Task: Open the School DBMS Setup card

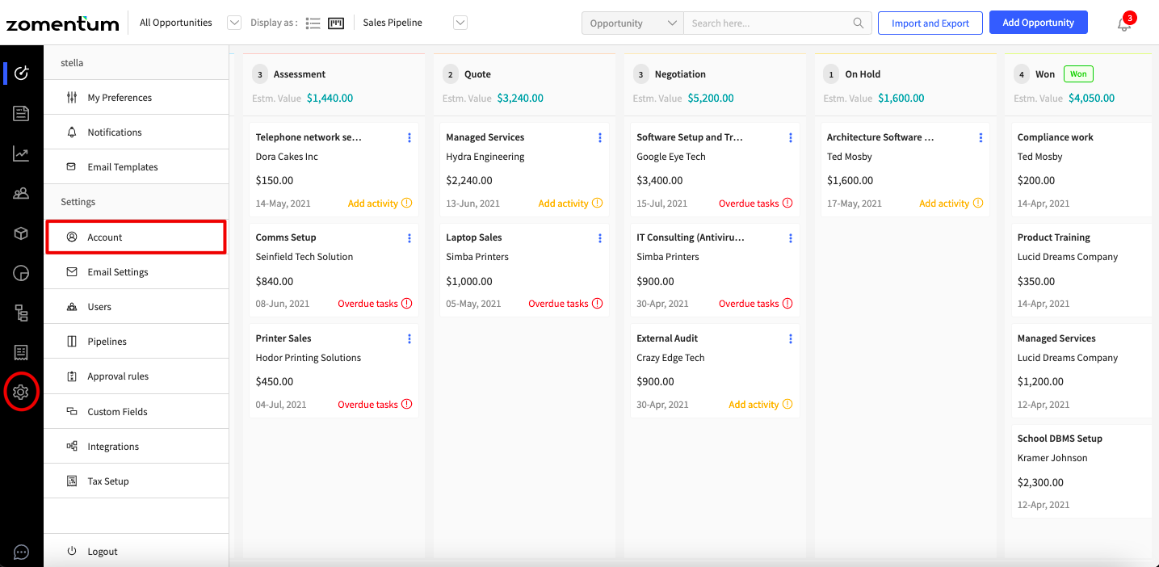Action: (x=1081, y=471)
